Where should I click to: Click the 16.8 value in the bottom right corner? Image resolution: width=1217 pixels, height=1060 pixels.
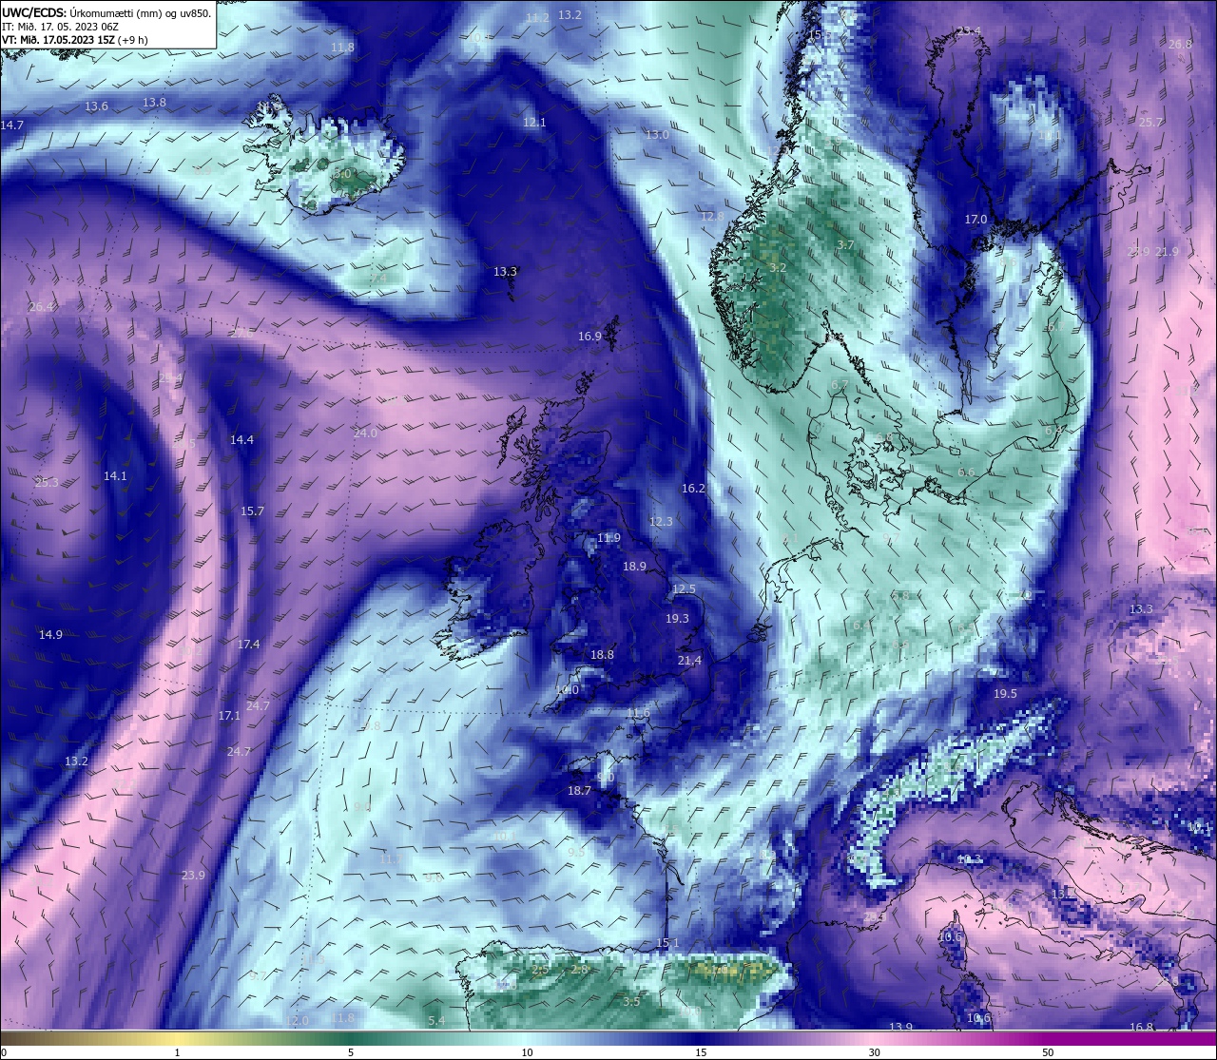(x=1142, y=1028)
